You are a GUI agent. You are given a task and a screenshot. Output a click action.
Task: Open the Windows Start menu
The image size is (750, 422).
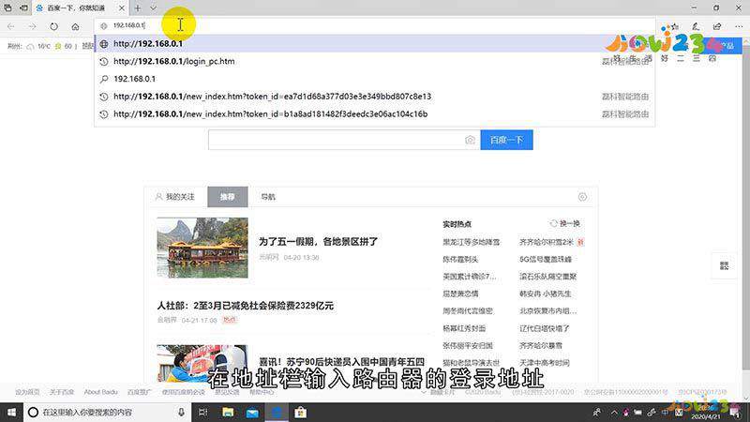coord(11,412)
